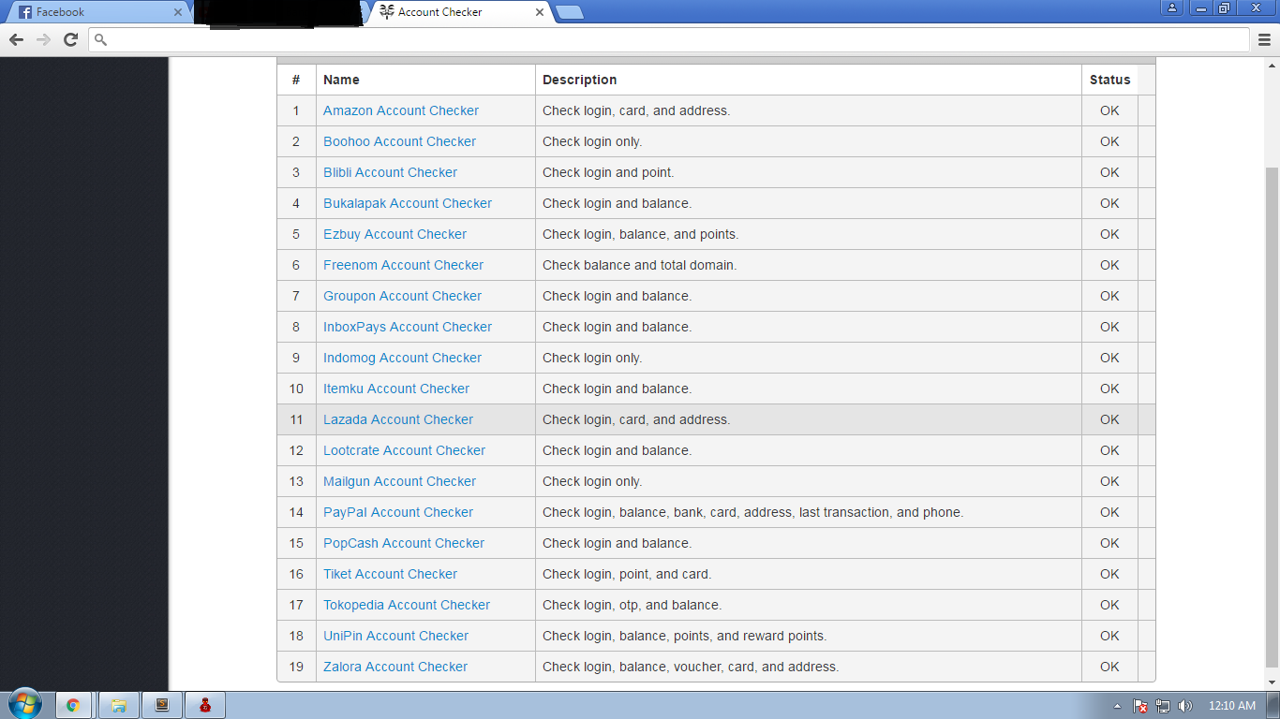
Task: Reload the Account Checker page
Action: pos(69,40)
